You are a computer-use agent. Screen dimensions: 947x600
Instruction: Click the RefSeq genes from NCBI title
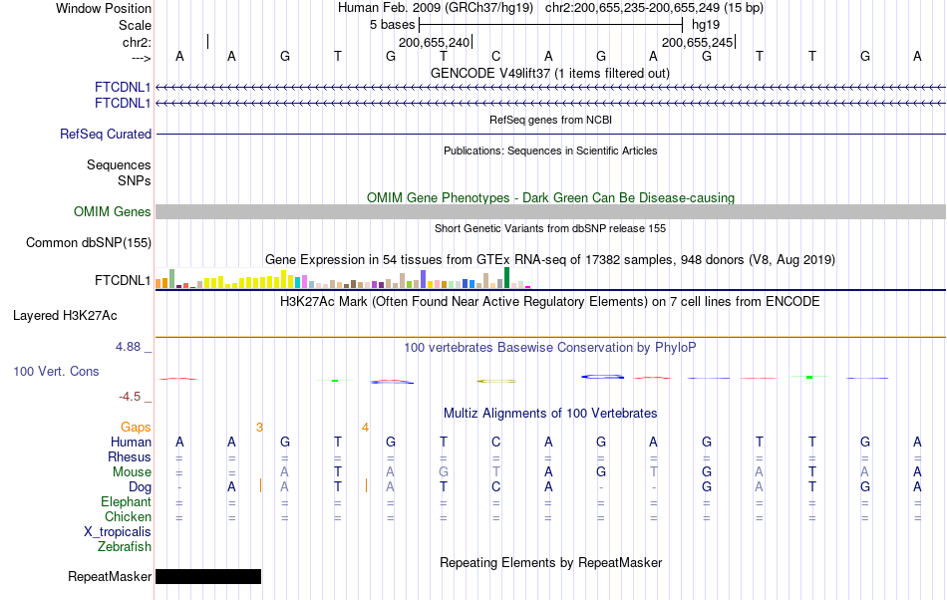[550, 120]
